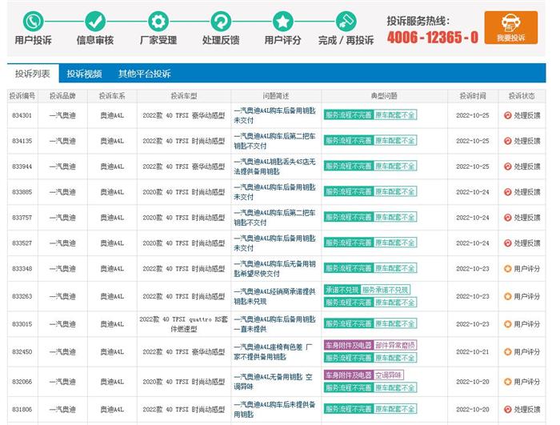Click the 一汽奥迪 brand cell in row 832066
Screen dimensions: 560x425
point(62,382)
